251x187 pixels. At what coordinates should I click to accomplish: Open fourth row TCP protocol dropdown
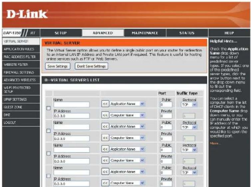pyautogui.click(x=189, y=173)
